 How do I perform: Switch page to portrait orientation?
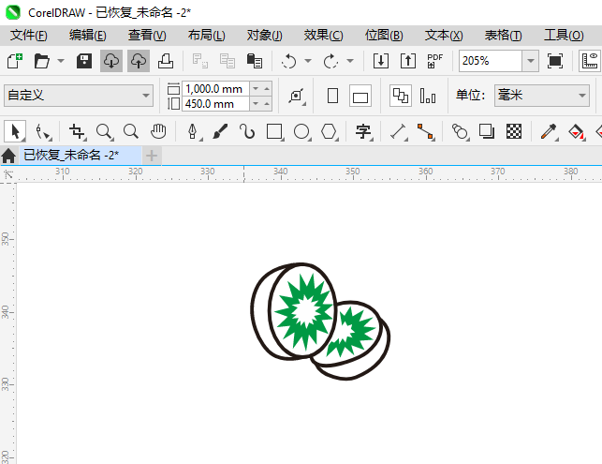tap(332, 96)
